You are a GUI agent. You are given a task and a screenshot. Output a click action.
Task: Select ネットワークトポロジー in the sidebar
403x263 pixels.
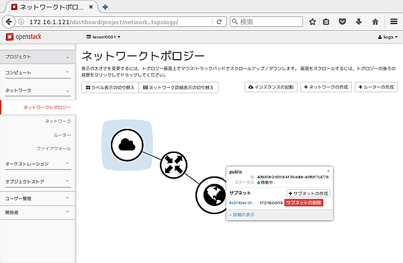click(x=47, y=107)
